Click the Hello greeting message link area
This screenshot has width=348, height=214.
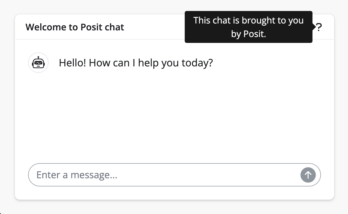(x=136, y=63)
